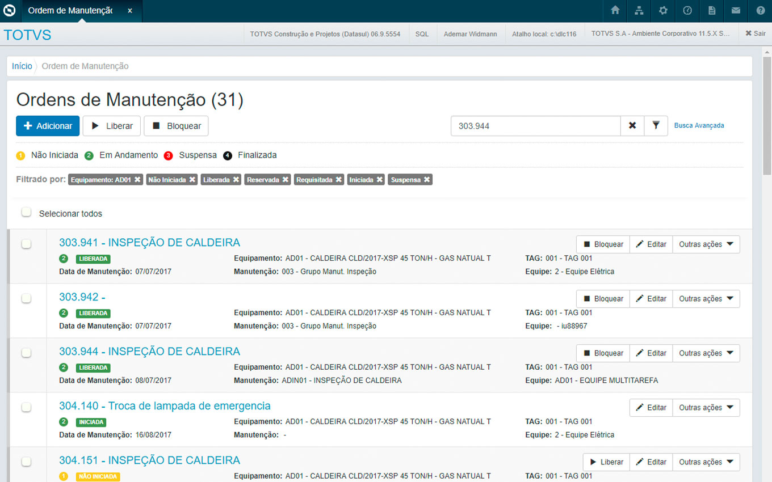Expand Outras ações for order 304.140
The width and height of the screenshot is (772, 482).
(706, 408)
